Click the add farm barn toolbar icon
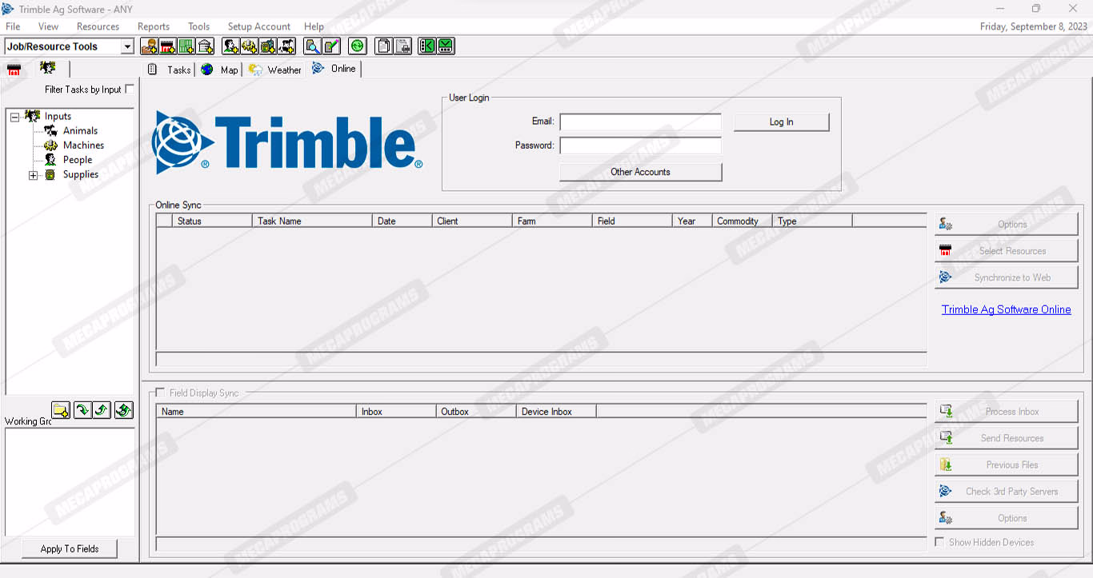This screenshot has height=578, width=1093. click(167, 46)
